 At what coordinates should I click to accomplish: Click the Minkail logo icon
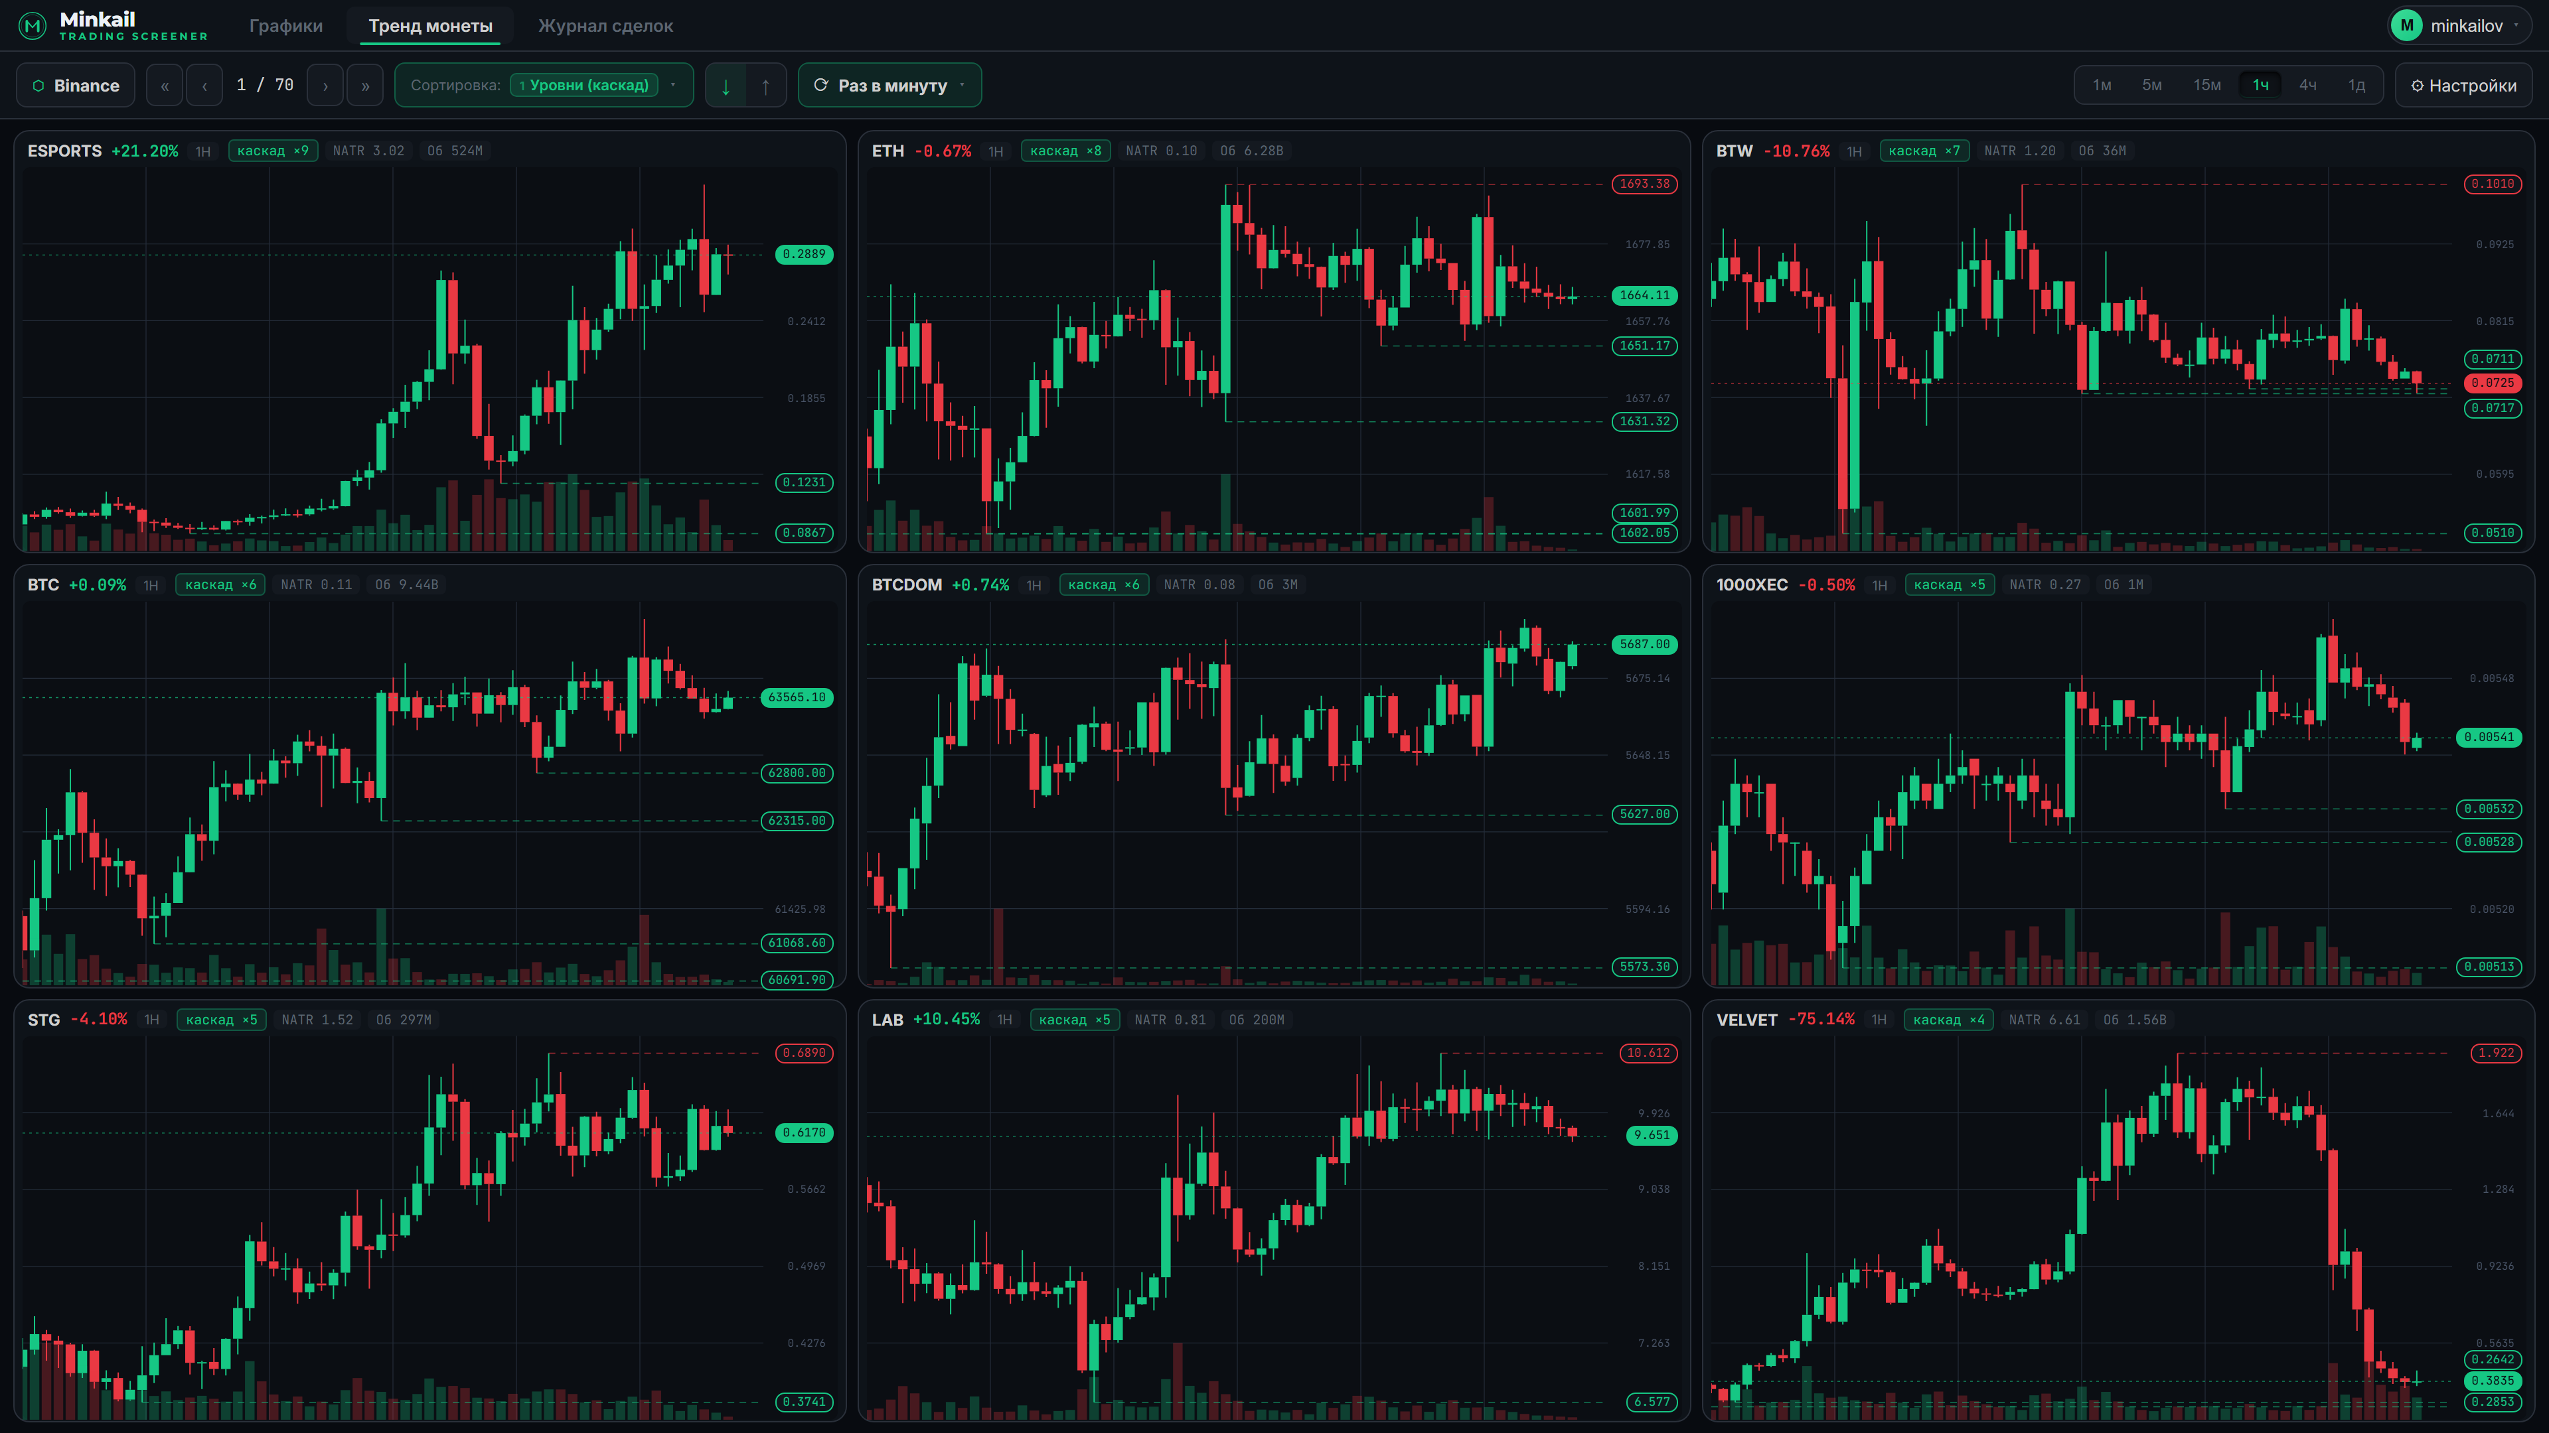click(33, 26)
